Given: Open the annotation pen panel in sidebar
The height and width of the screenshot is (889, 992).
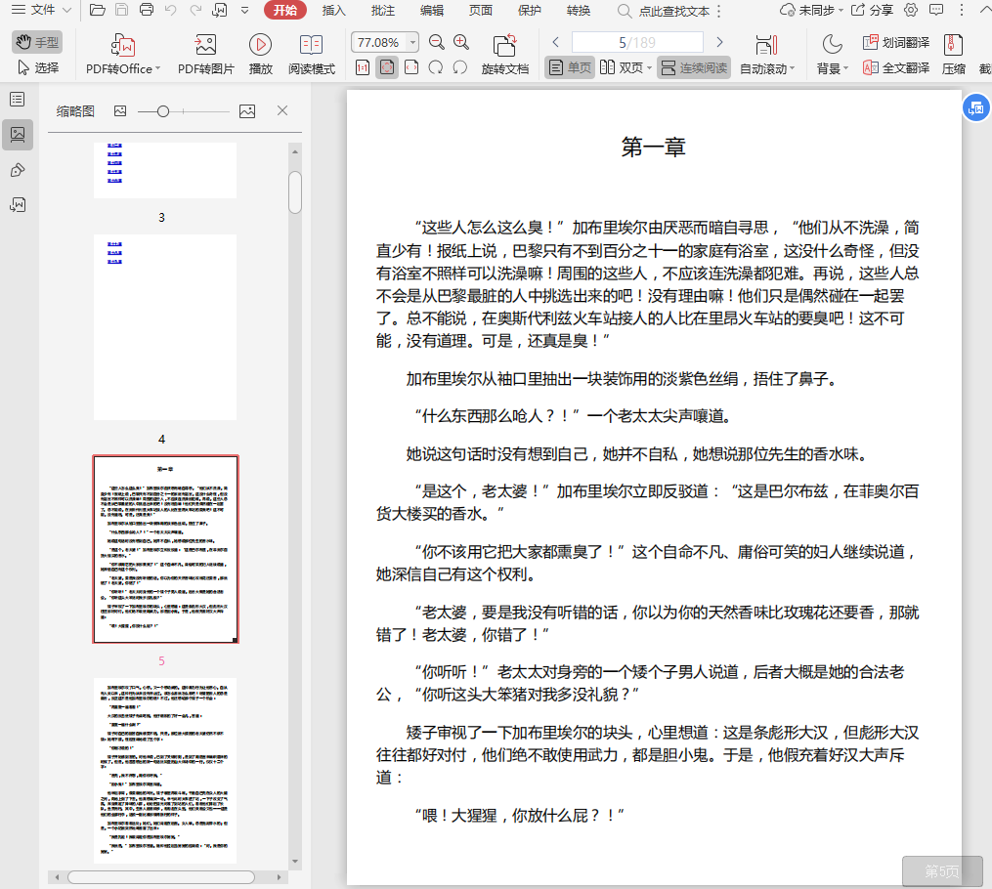Looking at the screenshot, I should click(18, 170).
